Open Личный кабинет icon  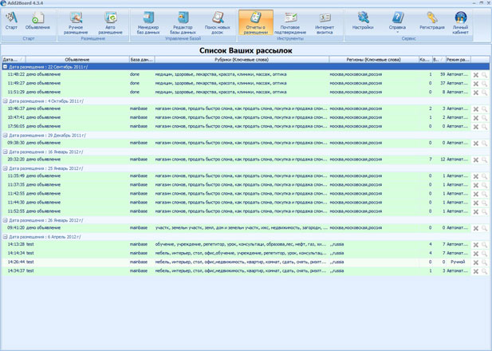point(461,22)
